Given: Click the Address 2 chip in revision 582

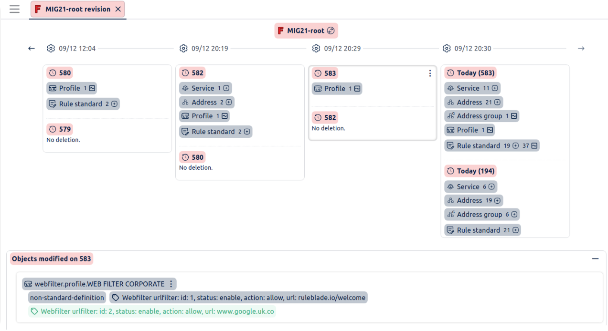Looking at the screenshot, I should (207, 102).
